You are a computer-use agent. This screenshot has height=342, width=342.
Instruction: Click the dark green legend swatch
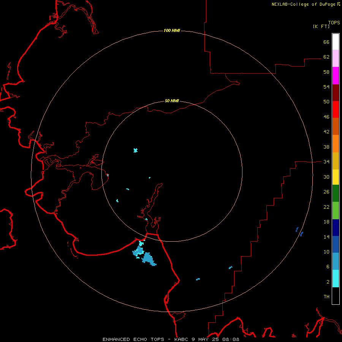click(x=336, y=193)
